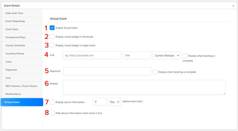
Task: Focus the link Title field
Action: click(x=137, y=55)
